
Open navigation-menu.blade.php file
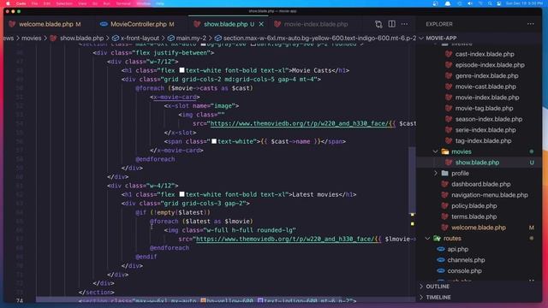(489, 195)
